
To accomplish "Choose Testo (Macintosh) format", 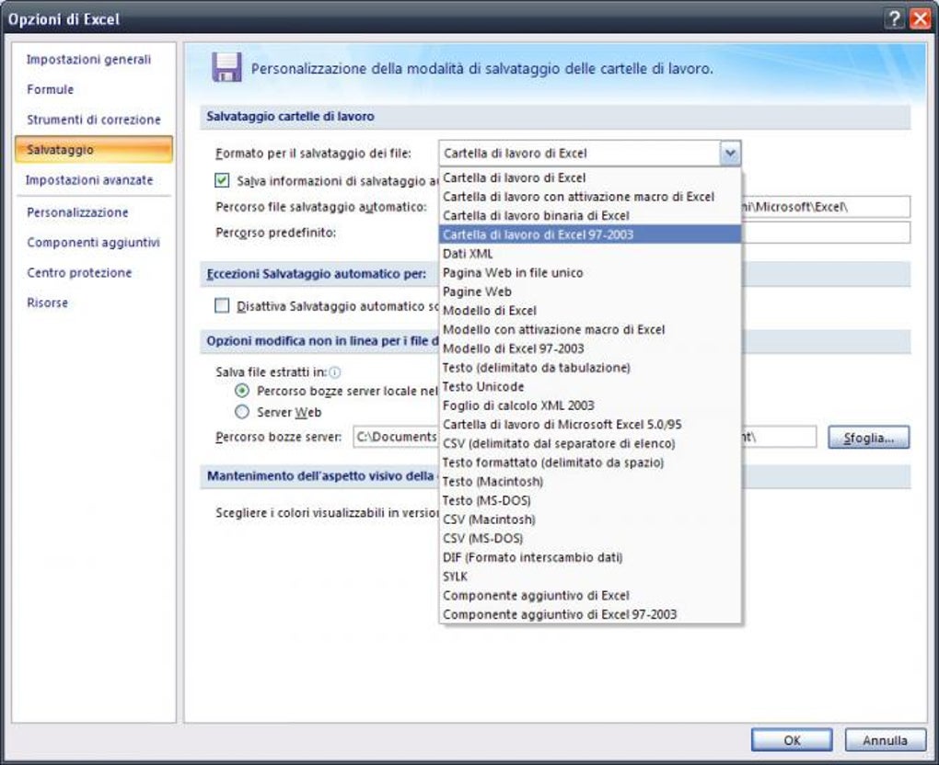I will tap(590, 482).
